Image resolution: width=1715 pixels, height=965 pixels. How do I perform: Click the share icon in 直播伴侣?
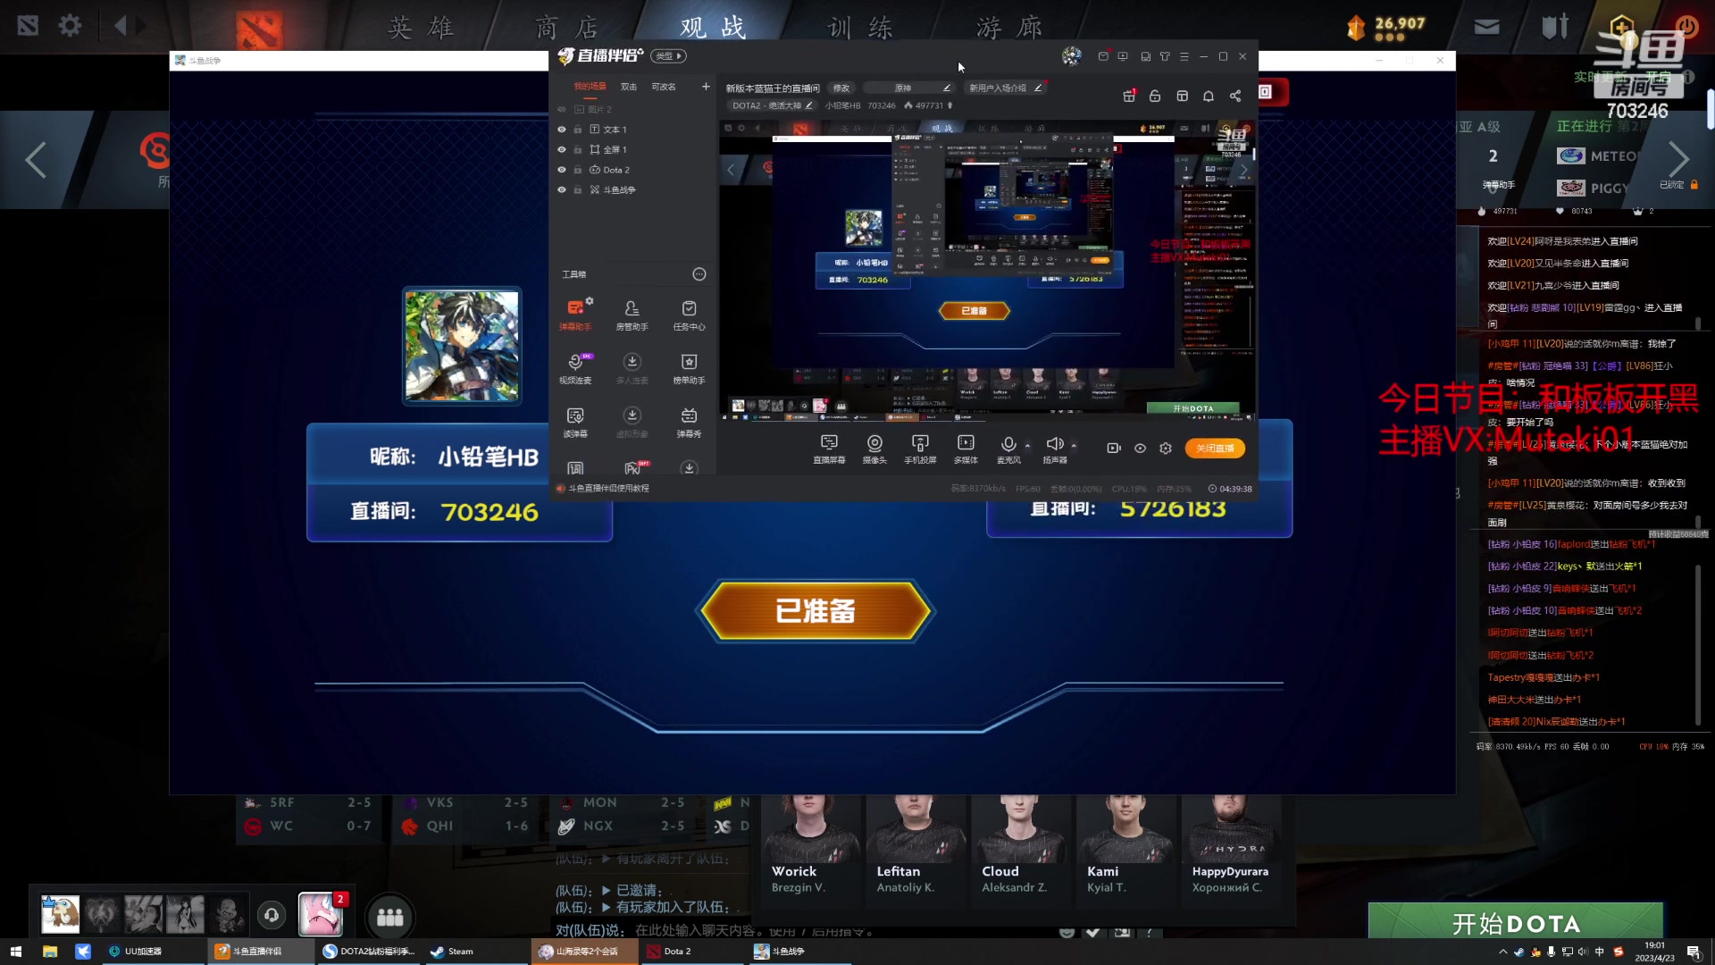point(1235,96)
